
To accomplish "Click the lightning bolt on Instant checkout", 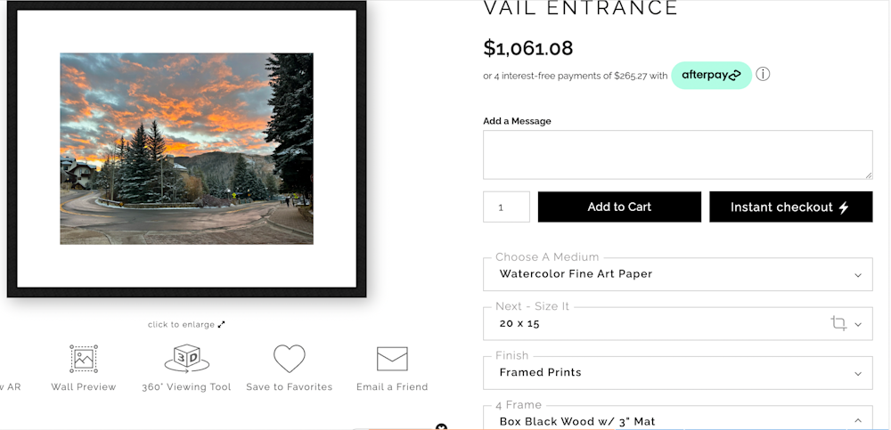I will (x=844, y=207).
